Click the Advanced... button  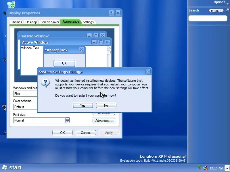[x=104, y=121]
